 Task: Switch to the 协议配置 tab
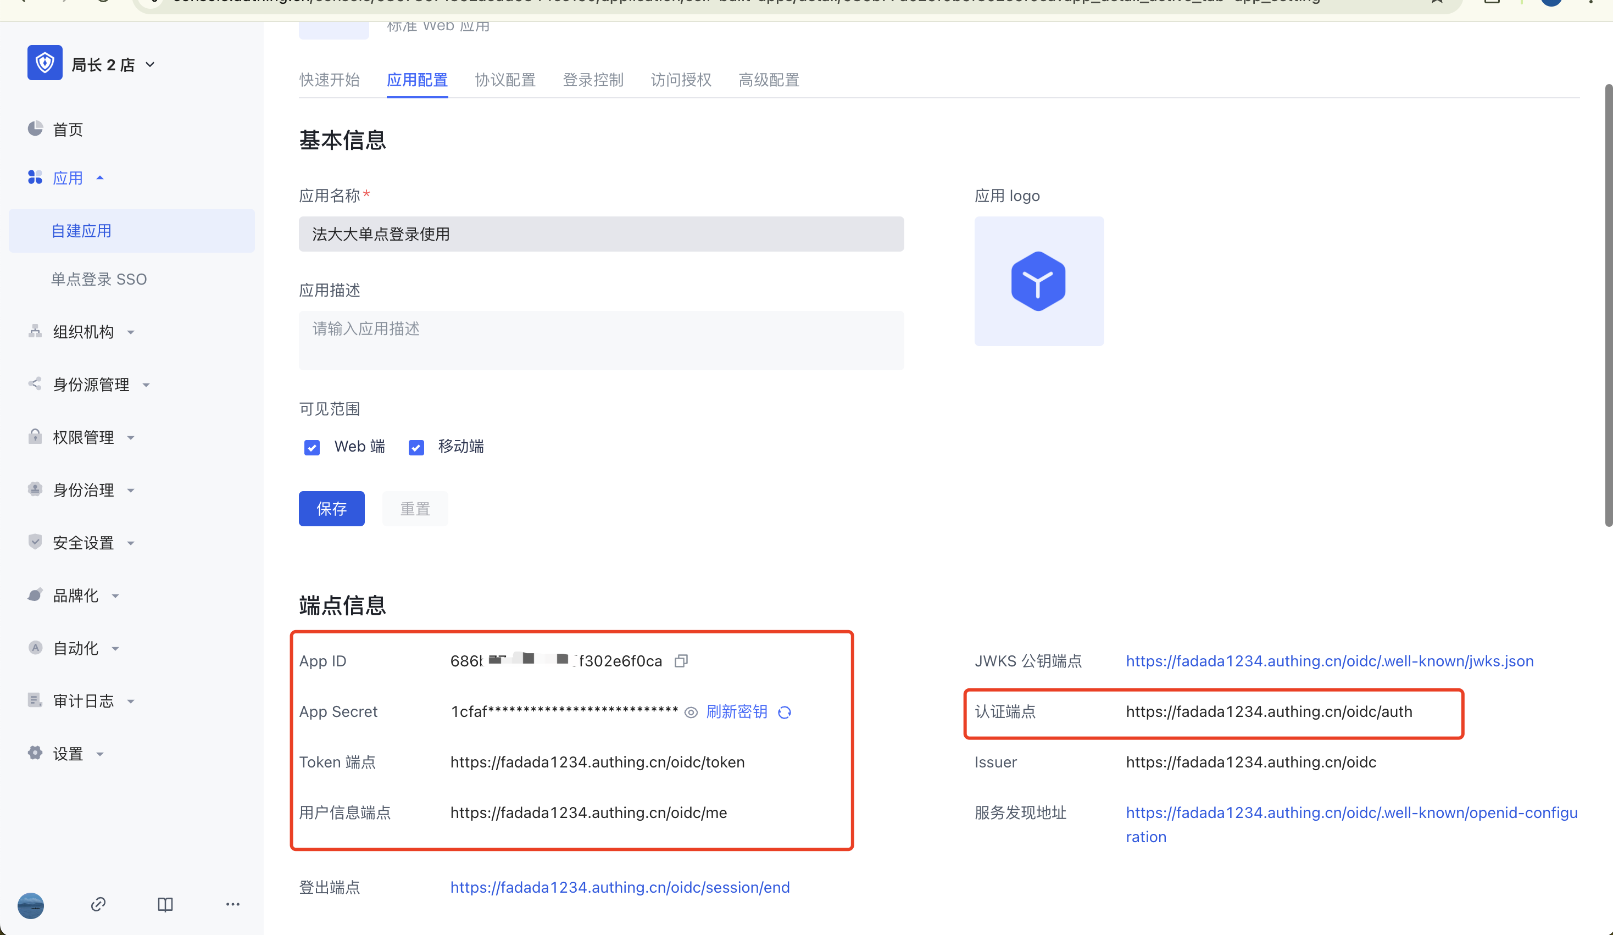505,80
